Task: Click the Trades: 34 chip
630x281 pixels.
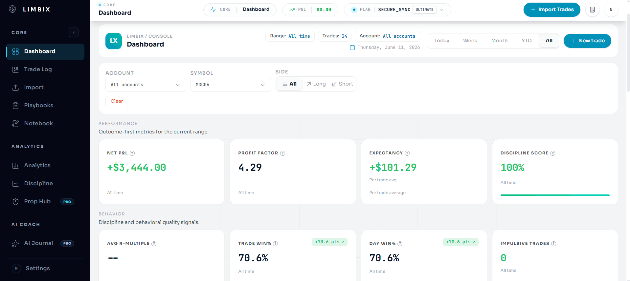Action: (x=335, y=36)
